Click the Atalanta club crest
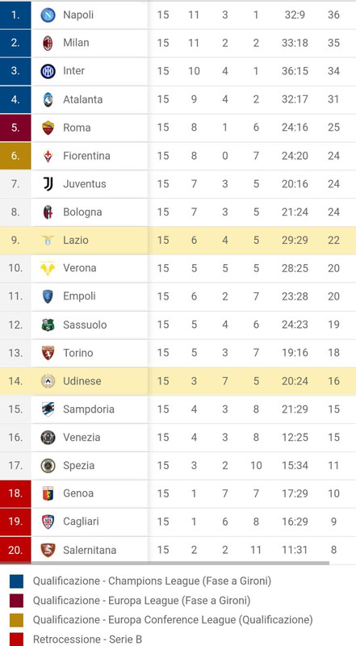Screen dimensions: 356x646 pyautogui.click(x=48, y=99)
